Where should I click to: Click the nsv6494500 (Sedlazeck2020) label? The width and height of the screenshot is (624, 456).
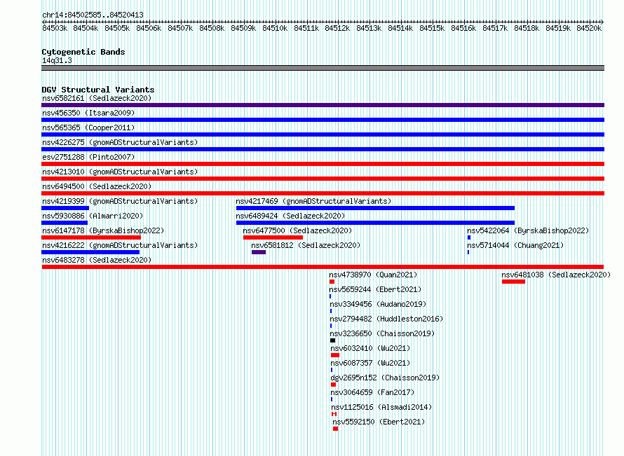[x=97, y=186]
